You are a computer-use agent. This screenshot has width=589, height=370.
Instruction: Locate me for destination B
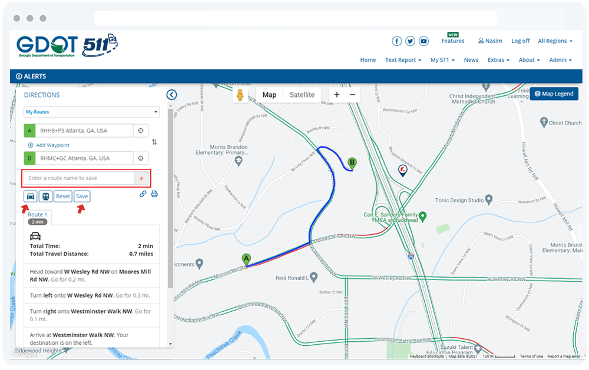tap(141, 158)
